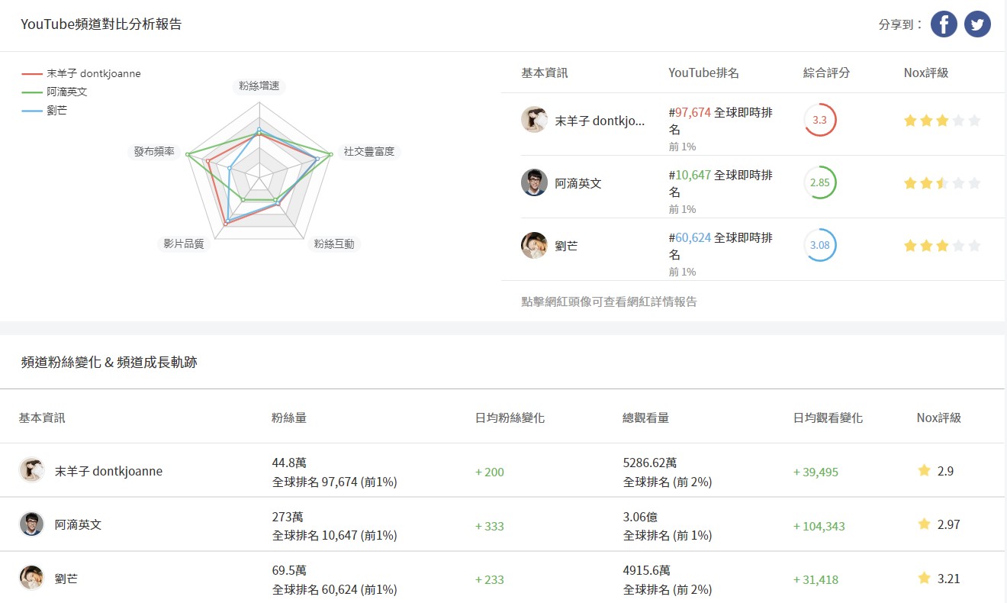Click 末羊子 avatar in fan growth table
The height and width of the screenshot is (603, 1007).
(32, 470)
